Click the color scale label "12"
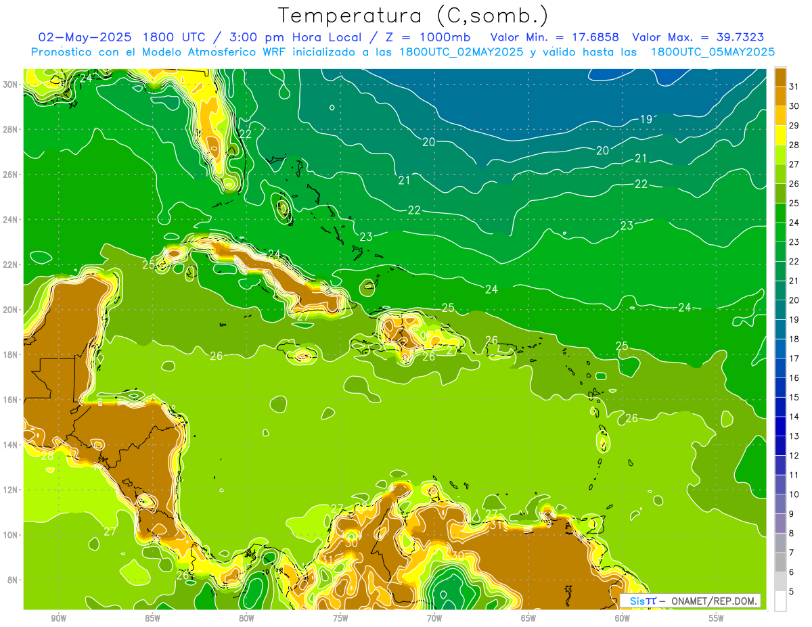The width and height of the screenshot is (812, 627). [794, 455]
